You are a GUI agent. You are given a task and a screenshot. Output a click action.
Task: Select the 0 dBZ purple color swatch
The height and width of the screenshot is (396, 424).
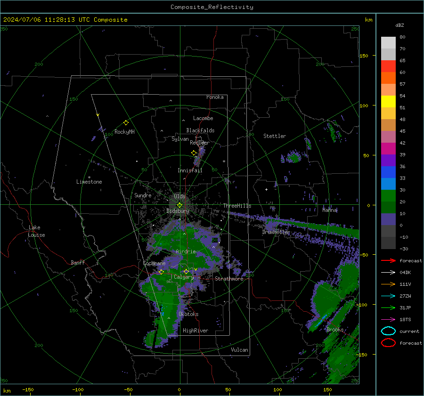(388, 219)
